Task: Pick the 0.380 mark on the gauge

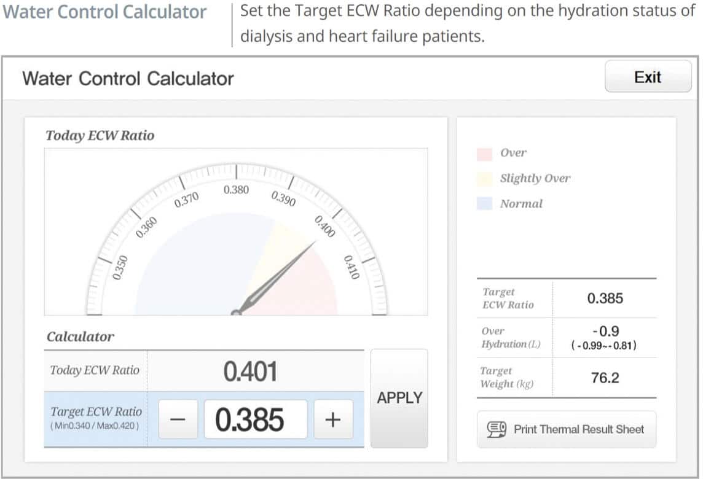Action: [x=236, y=190]
